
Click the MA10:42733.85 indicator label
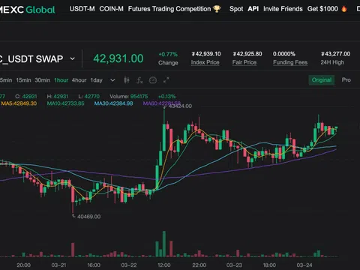coord(66,103)
